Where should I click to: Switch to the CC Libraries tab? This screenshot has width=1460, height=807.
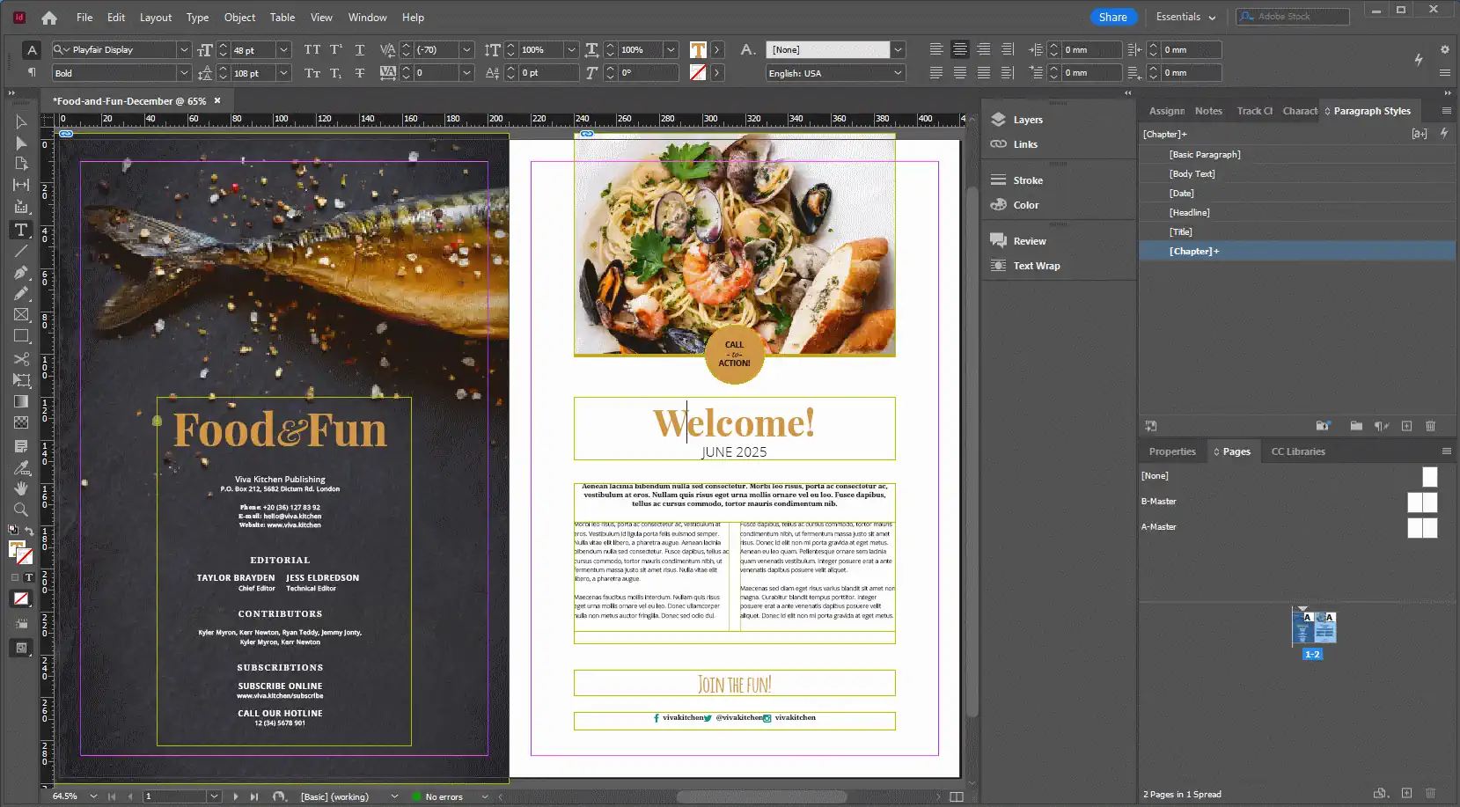1298,451
